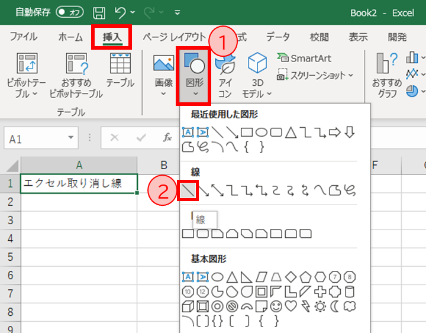The height and width of the screenshot is (333, 426).
Task: Choose straight line shape under 線
Action: coord(188,190)
